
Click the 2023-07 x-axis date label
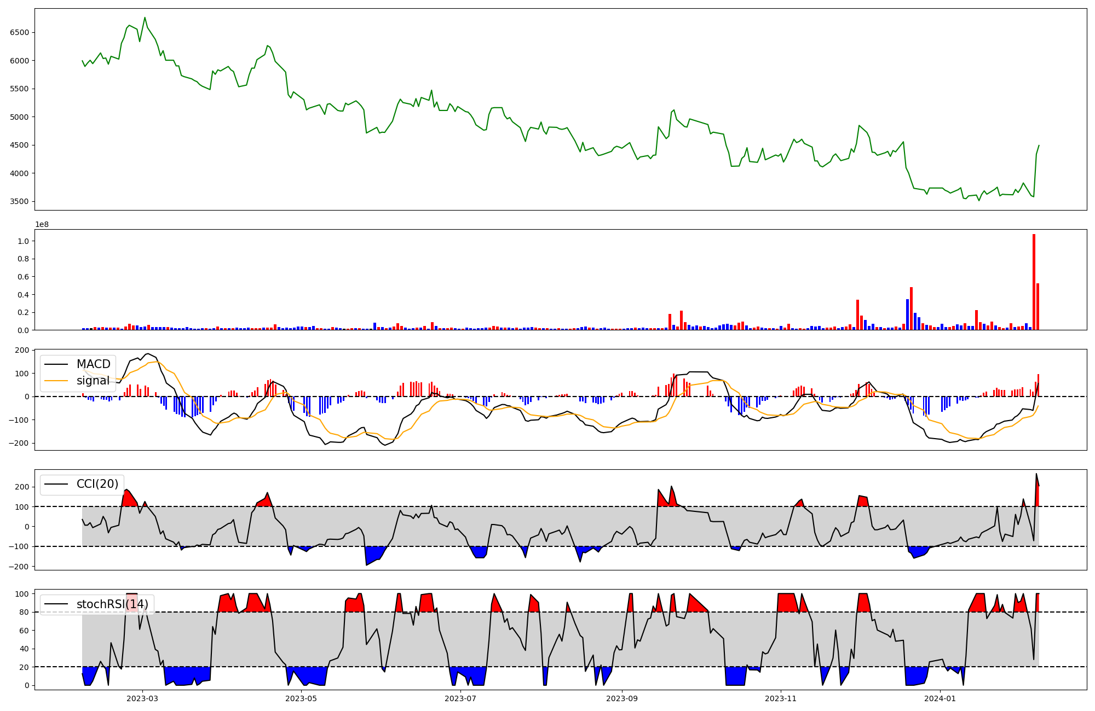460,698
